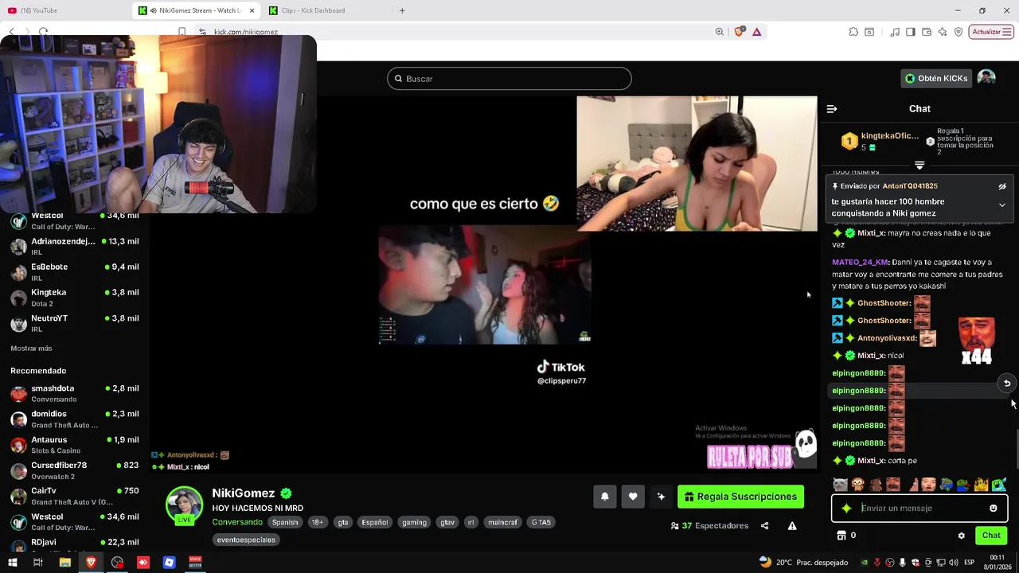
Task: Click Obtén KICKs button
Action: [937, 78]
